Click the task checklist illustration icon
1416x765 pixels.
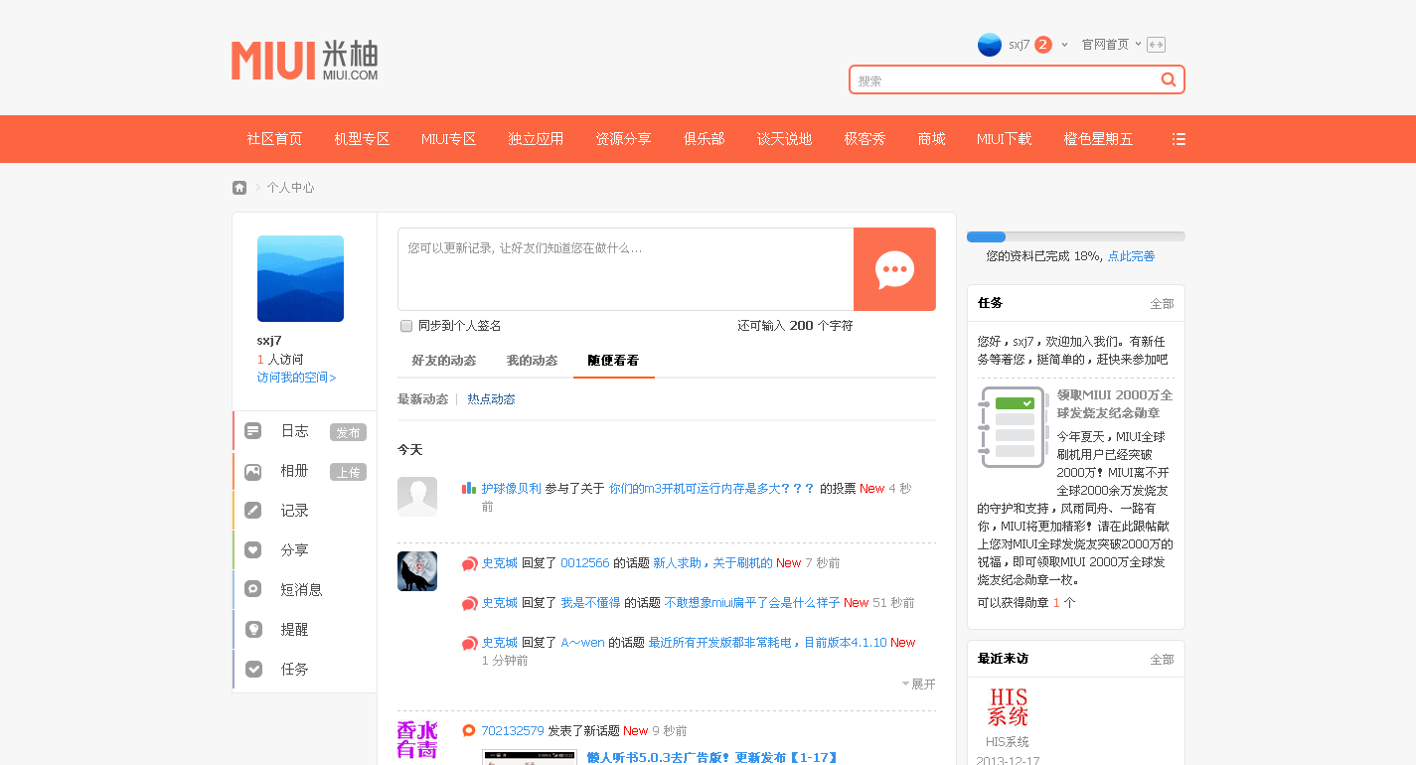[x=1013, y=427]
